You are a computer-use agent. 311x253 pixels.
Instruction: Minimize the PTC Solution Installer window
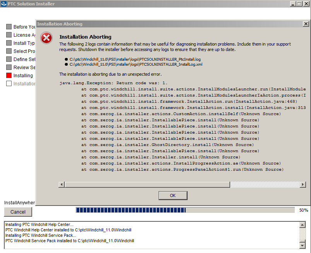[293, 4]
